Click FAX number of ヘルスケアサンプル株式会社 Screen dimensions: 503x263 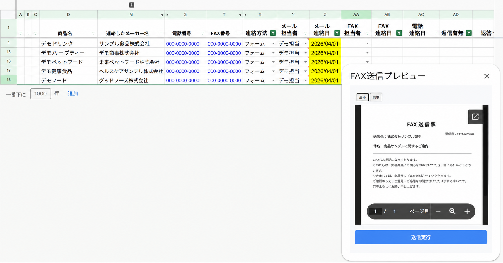224,71
